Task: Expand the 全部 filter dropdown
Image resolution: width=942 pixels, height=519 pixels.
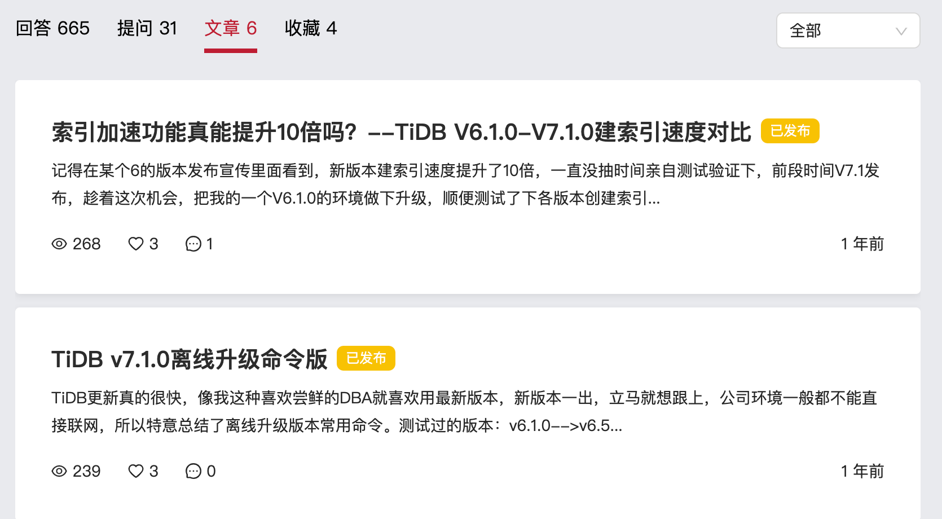Action: (x=848, y=30)
